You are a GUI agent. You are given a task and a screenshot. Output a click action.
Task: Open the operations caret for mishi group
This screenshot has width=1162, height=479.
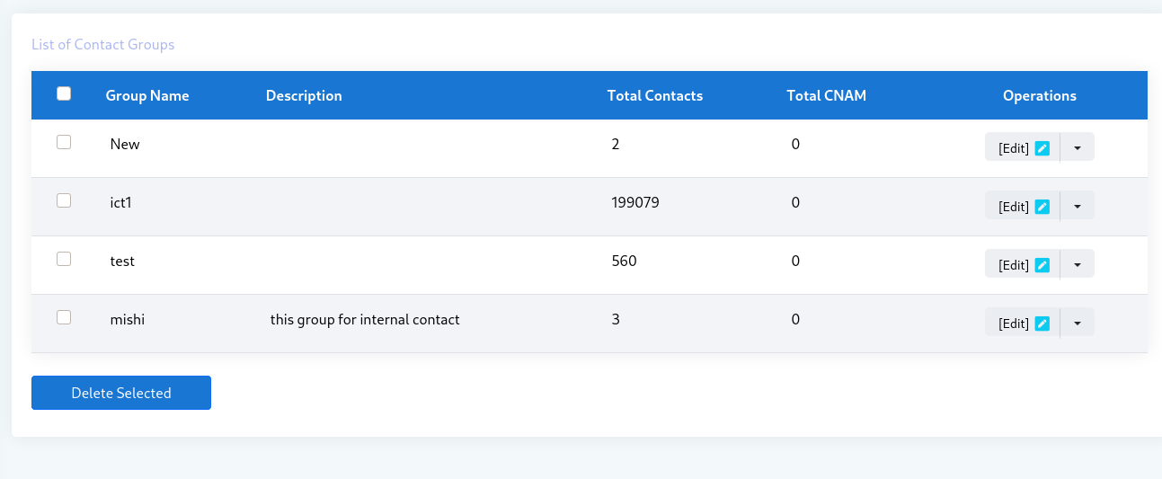1078,323
